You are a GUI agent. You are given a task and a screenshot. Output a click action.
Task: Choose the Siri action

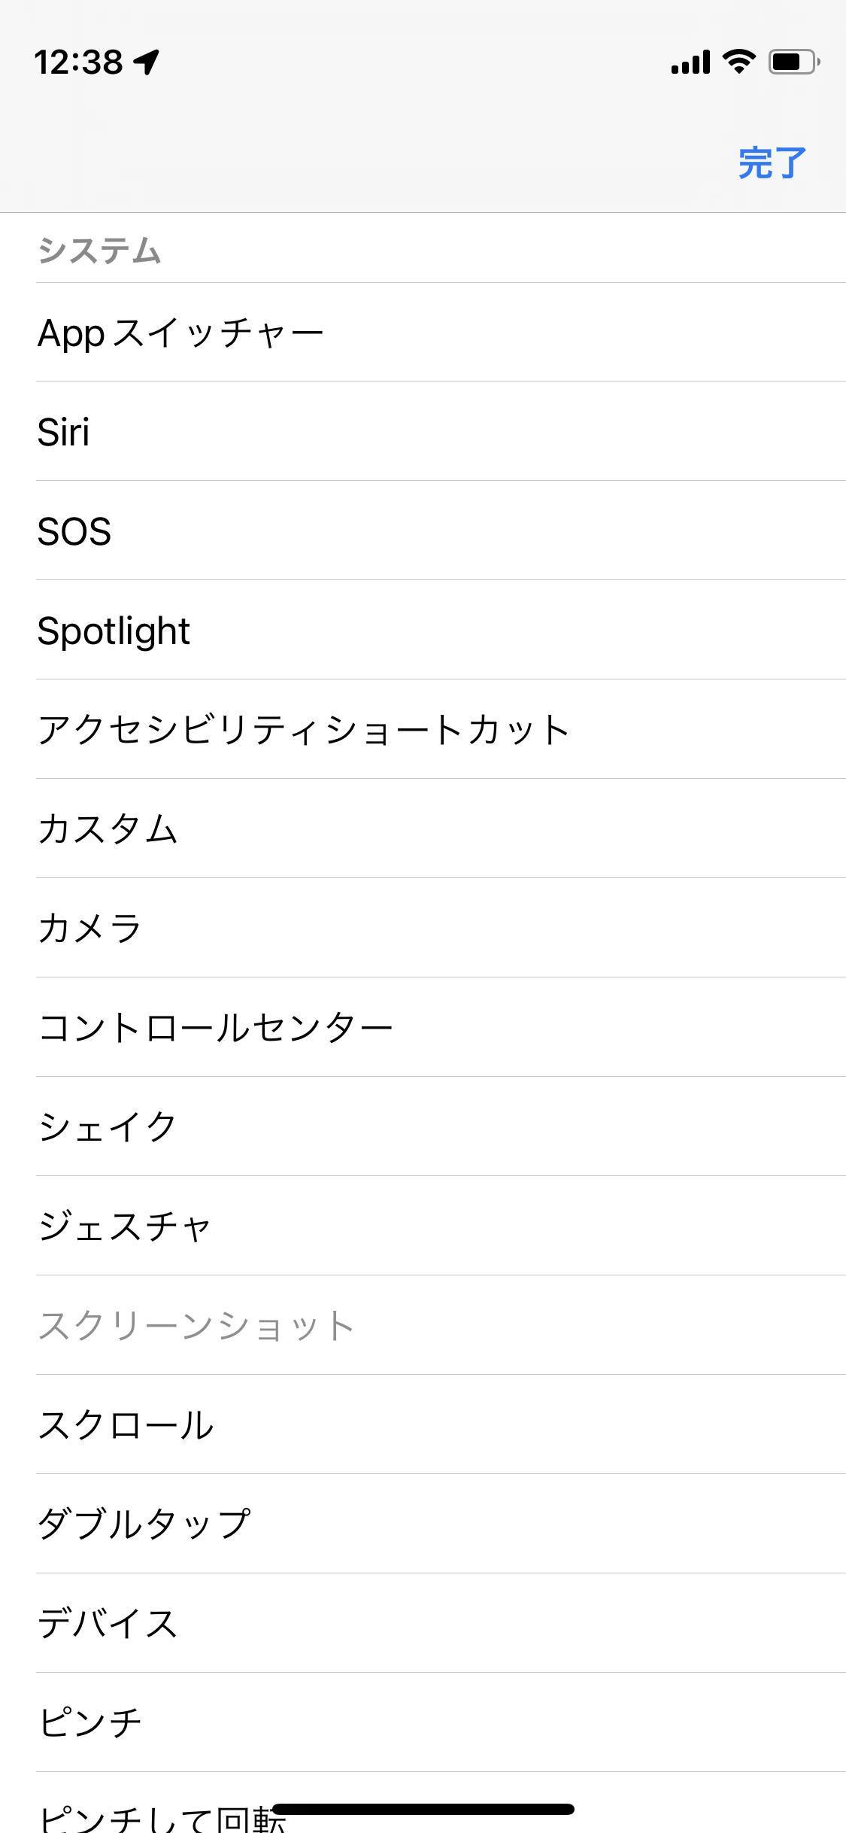click(x=64, y=432)
